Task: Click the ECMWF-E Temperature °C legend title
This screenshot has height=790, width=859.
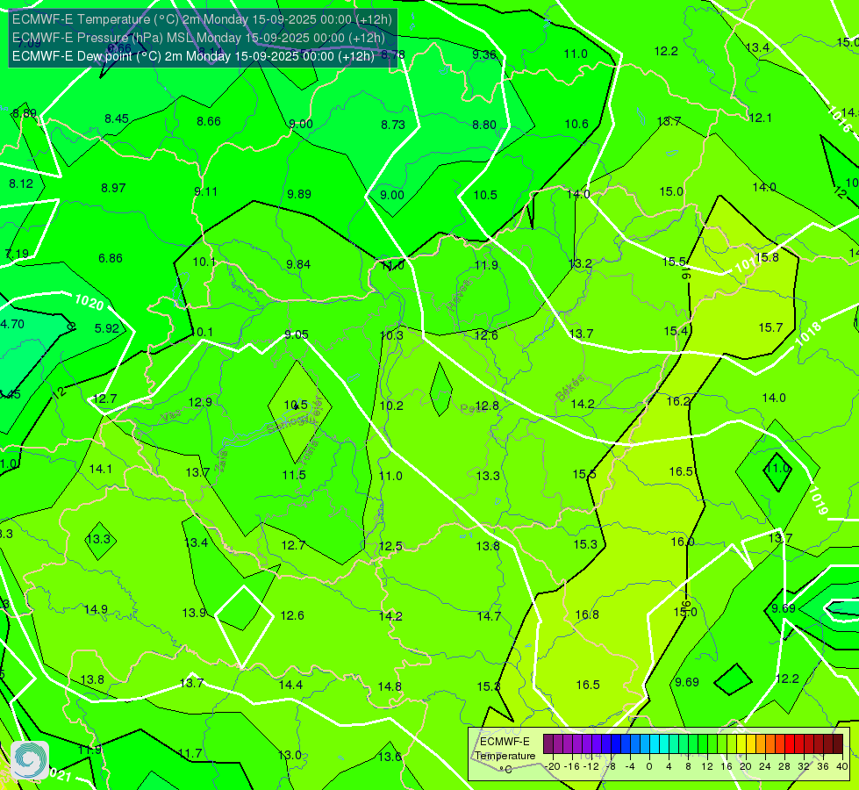Action: point(505,756)
